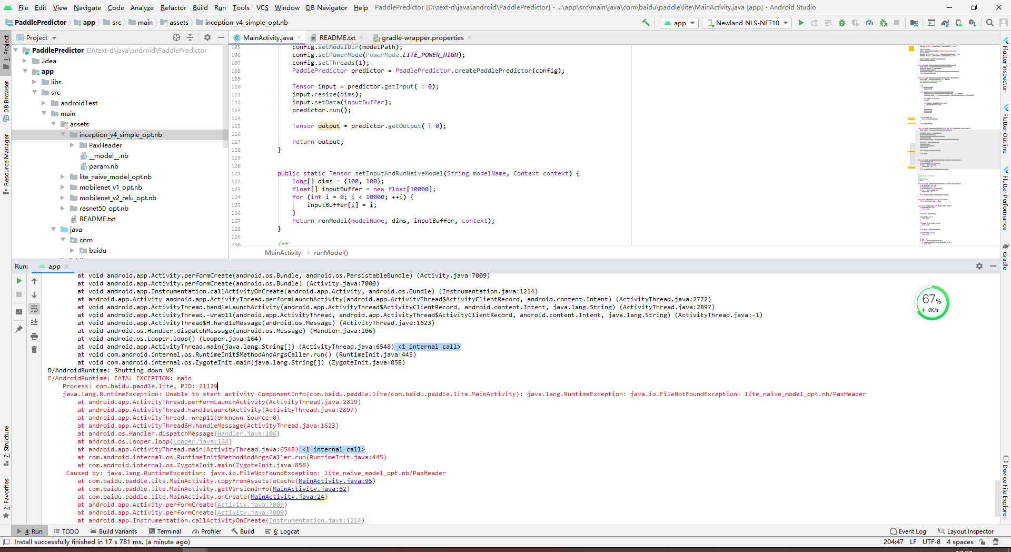Follow MainActivity.java:95 stack trace link
This screenshot has width=1011, height=552.
coord(335,481)
